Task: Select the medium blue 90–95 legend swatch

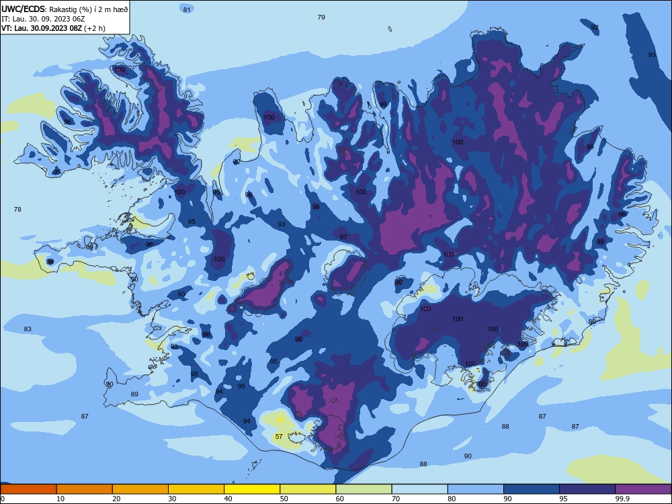Action: coord(532,489)
